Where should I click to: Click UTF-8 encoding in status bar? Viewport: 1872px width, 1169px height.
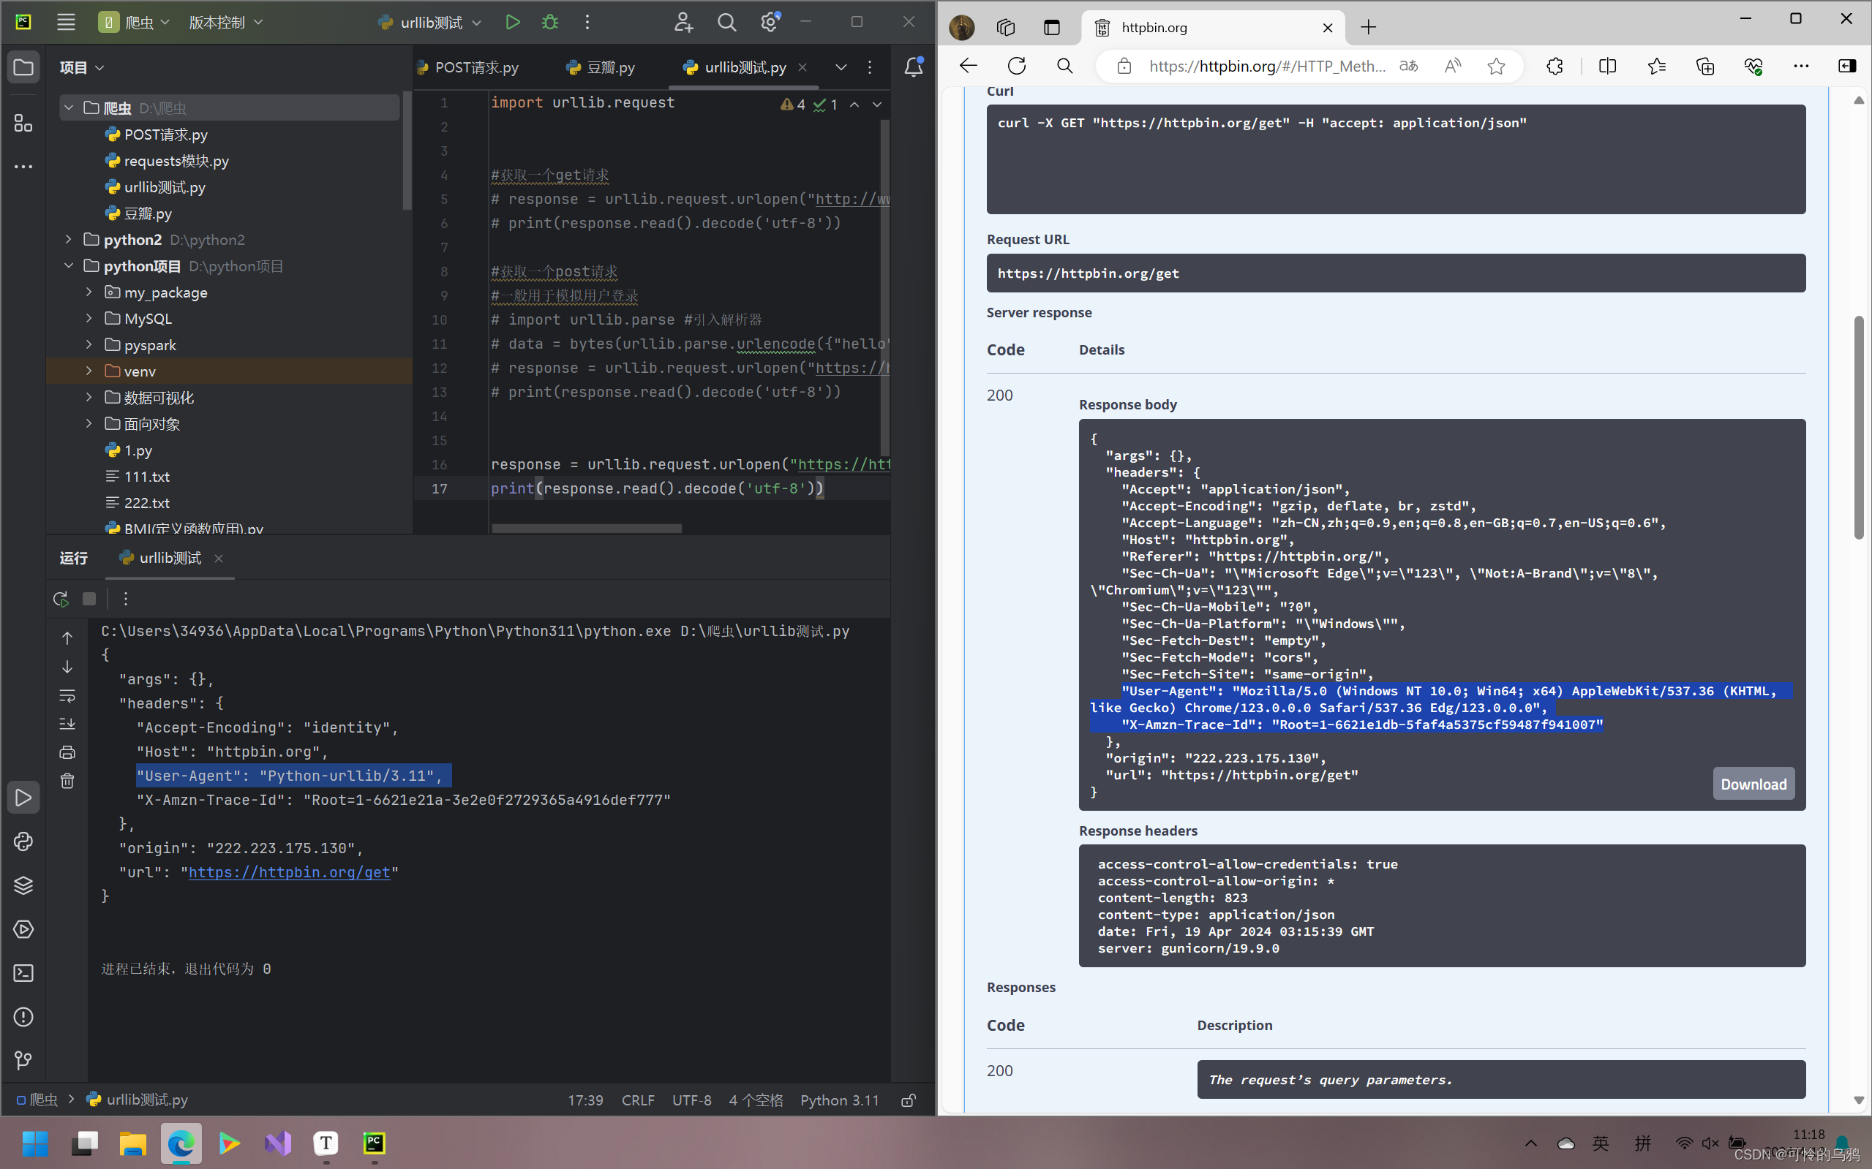tap(691, 1100)
